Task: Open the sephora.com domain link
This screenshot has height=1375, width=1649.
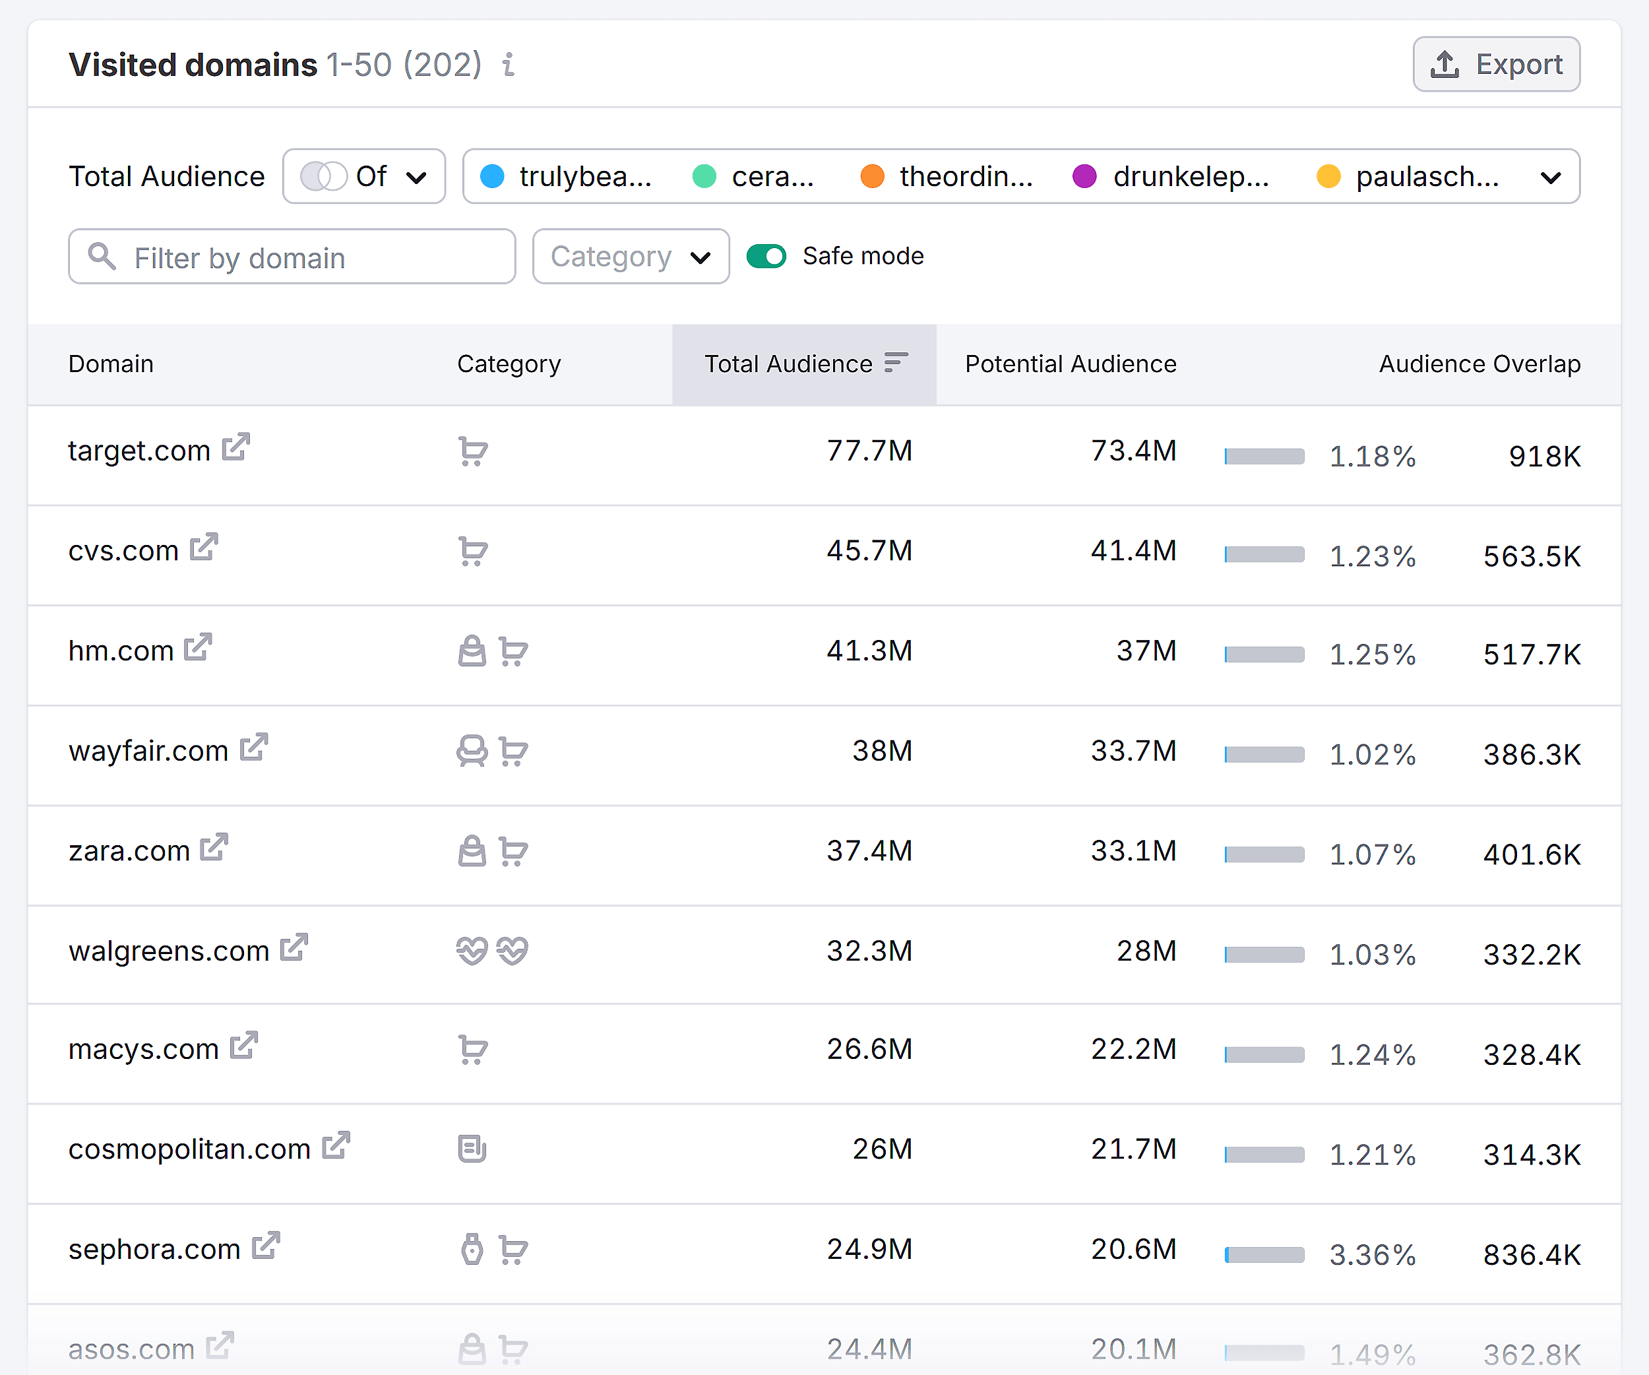Action: pos(155,1250)
